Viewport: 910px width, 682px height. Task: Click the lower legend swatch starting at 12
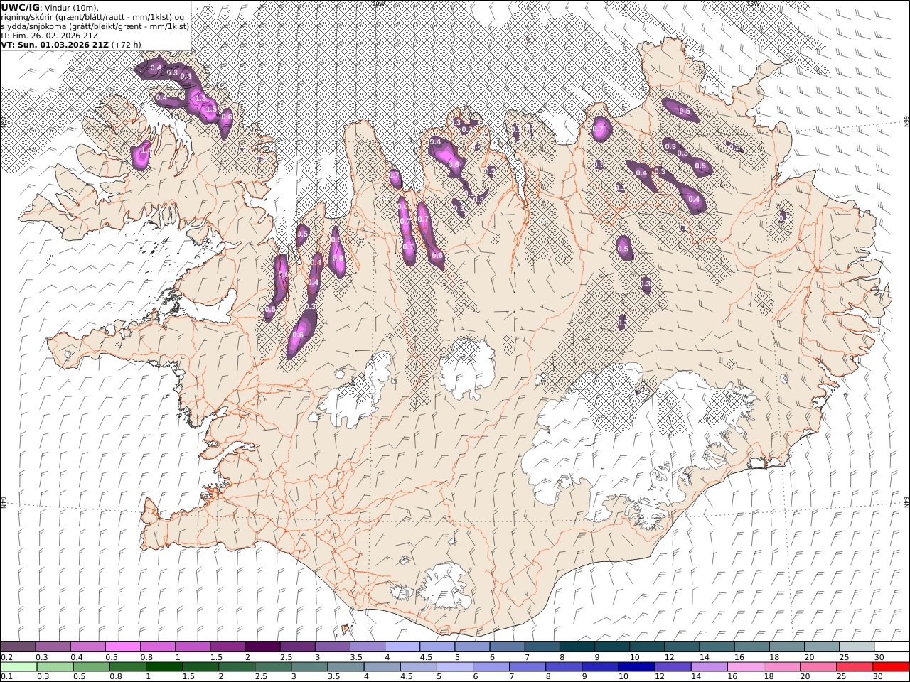(672, 666)
